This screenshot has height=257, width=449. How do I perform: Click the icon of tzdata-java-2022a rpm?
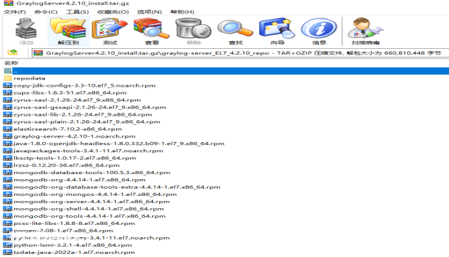(8, 252)
